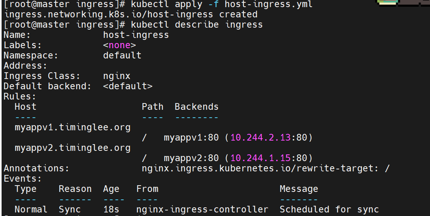Click the 'Annotations:' label
Viewport: 430px width, 216px height.
pos(36,168)
